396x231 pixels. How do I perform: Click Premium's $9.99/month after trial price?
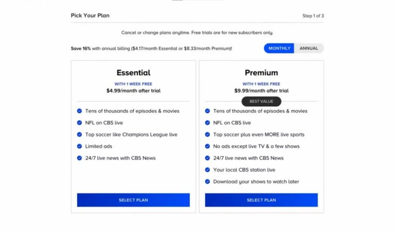pos(261,91)
